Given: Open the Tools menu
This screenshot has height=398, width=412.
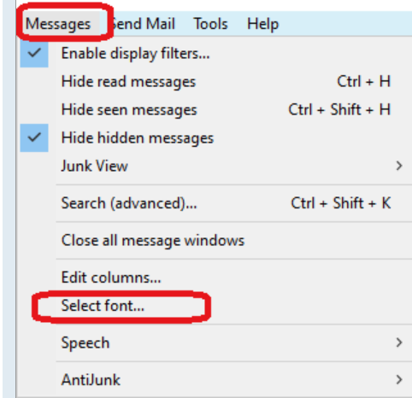Looking at the screenshot, I should [x=211, y=24].
